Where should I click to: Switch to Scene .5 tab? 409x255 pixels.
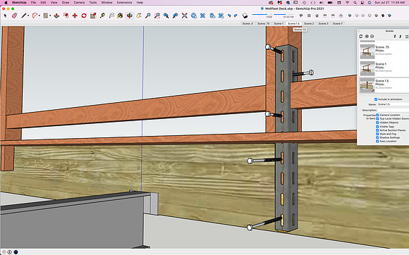(x=248, y=23)
